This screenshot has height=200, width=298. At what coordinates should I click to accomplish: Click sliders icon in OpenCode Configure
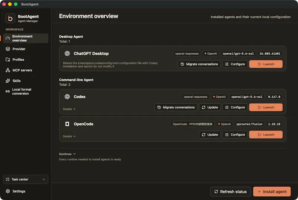coord(227,135)
